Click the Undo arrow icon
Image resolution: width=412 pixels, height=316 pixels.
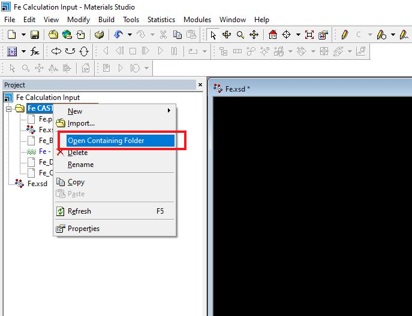[x=118, y=35]
